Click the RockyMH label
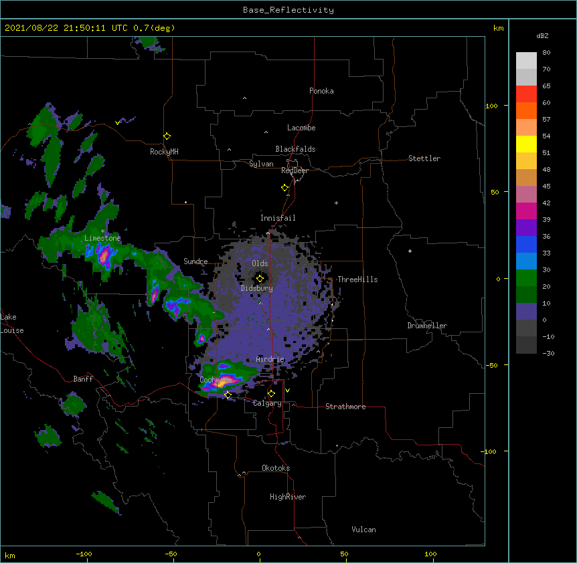577x563 pixels. tap(164, 151)
